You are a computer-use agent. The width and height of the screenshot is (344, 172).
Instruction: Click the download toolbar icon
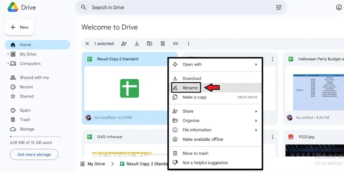137,44
